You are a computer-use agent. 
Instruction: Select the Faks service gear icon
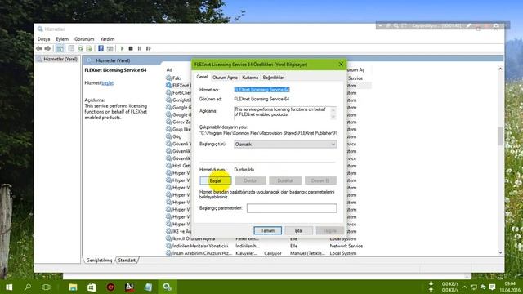169,78
